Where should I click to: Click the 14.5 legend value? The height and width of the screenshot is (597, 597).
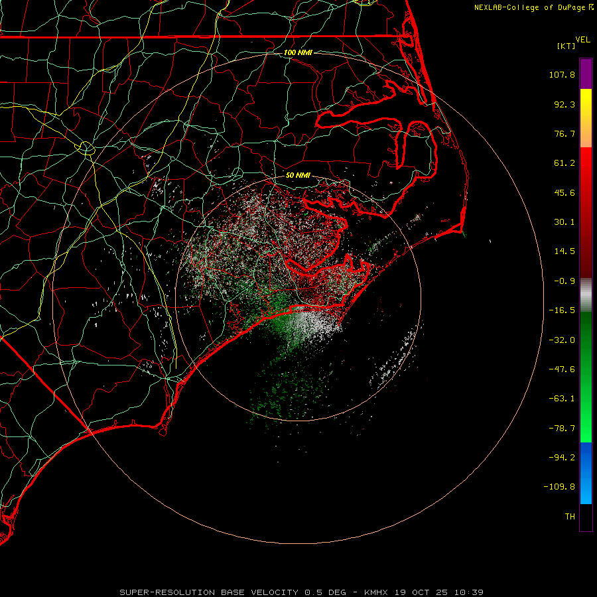click(x=564, y=251)
